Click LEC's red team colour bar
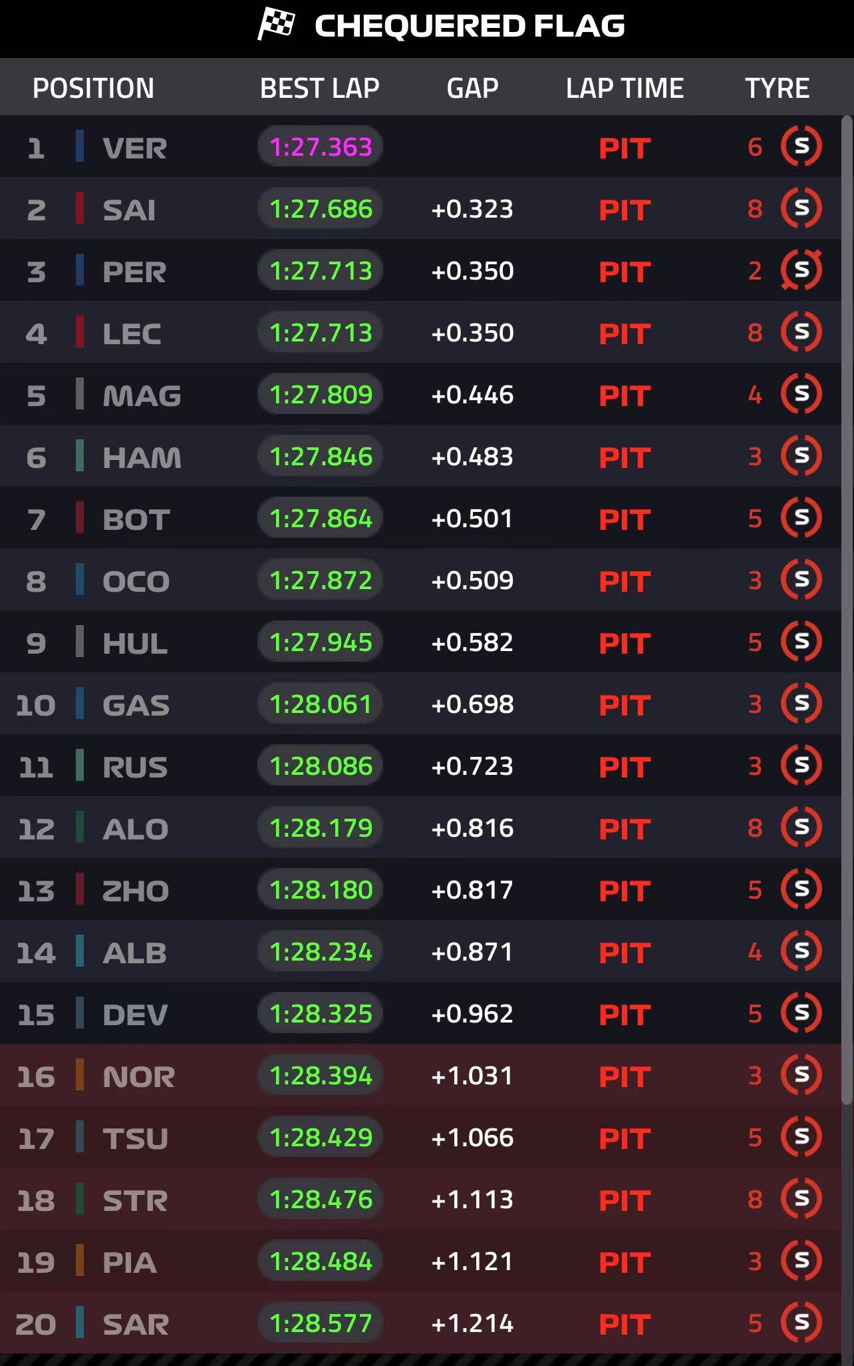The image size is (854, 1366). pos(80,332)
